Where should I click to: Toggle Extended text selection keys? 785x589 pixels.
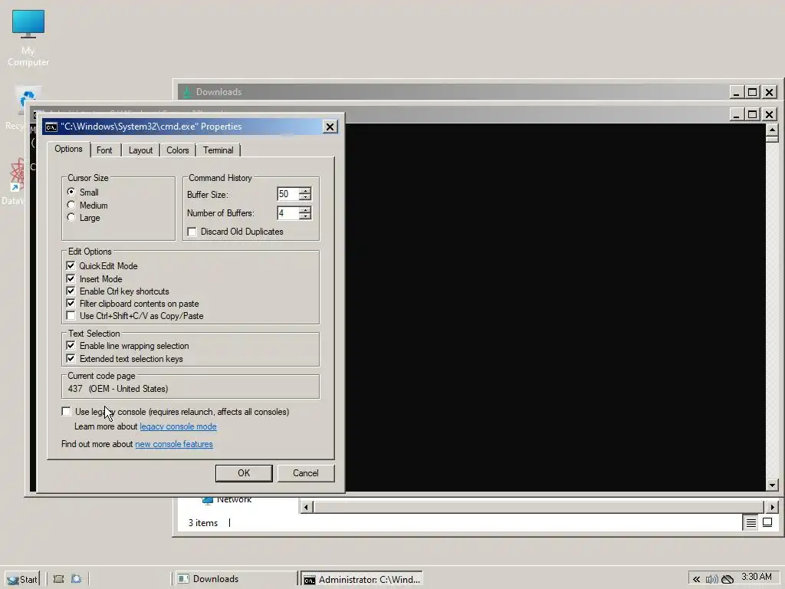click(x=71, y=359)
